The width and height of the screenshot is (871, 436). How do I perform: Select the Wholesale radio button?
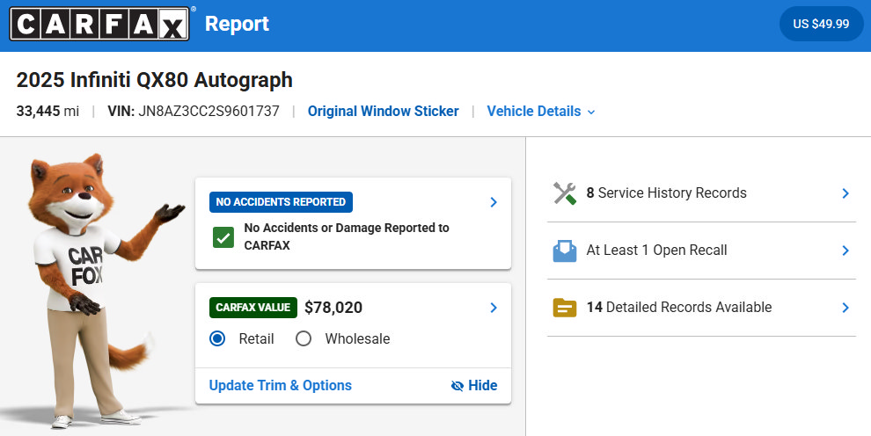click(x=304, y=338)
